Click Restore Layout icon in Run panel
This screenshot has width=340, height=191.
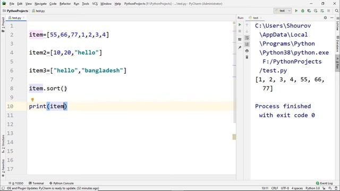tap(240, 39)
